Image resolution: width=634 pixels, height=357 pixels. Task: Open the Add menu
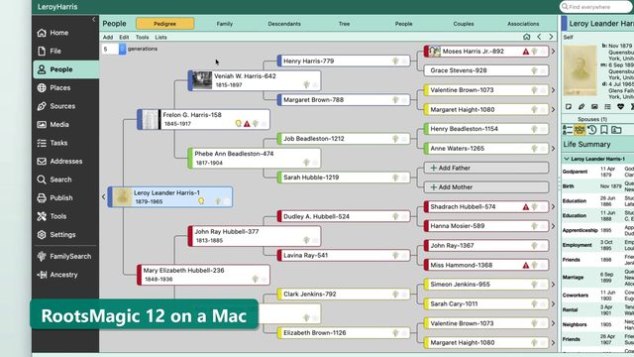(x=108, y=38)
